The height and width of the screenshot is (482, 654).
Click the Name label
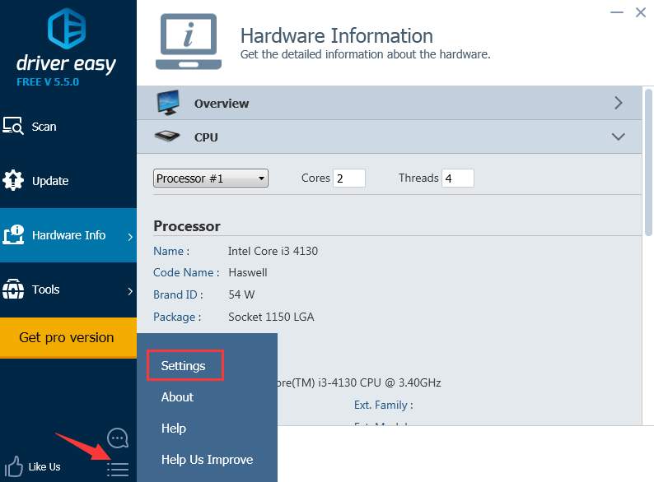click(171, 251)
